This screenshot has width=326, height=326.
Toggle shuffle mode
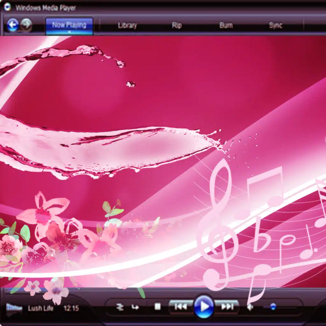[x=120, y=307]
